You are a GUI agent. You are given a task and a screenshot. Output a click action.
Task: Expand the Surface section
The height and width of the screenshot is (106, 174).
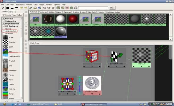[4, 19]
